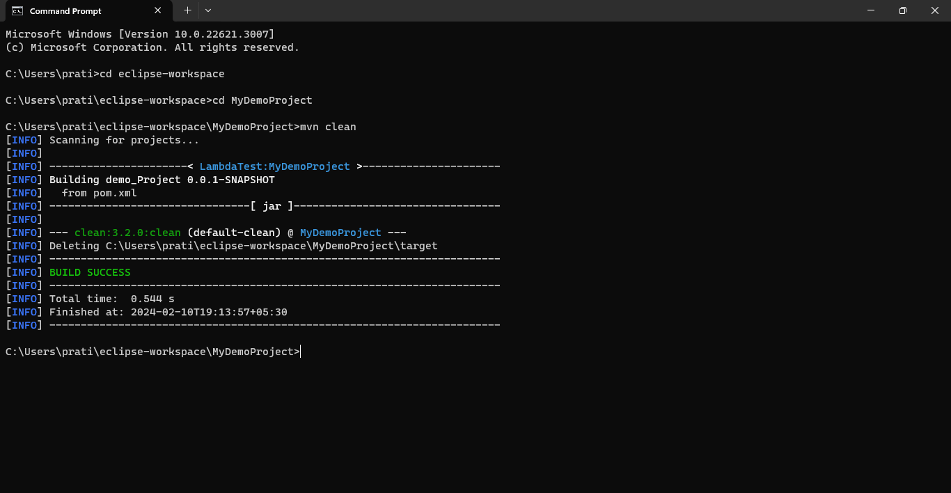951x493 pixels.
Task: Expand the new tab profile dropdown
Action: [x=208, y=10]
